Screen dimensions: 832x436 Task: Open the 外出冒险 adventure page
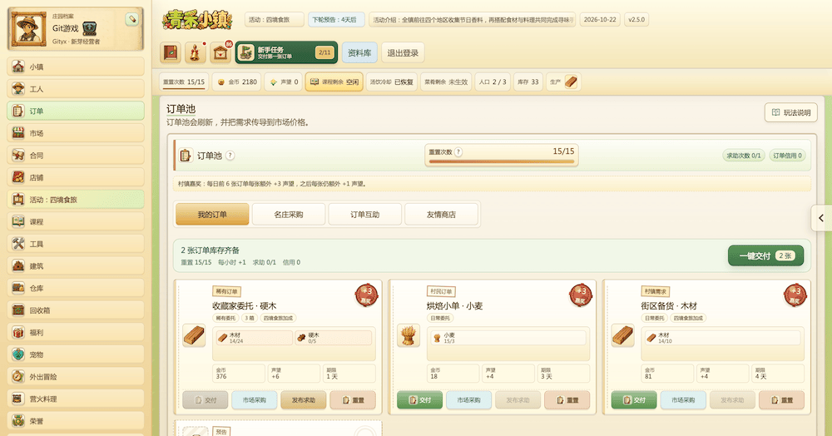pos(76,377)
